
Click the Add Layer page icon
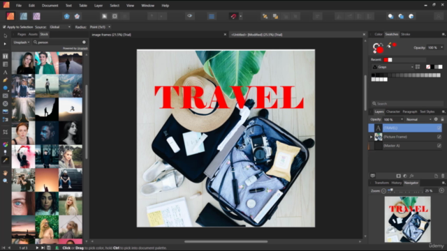pos(436,176)
